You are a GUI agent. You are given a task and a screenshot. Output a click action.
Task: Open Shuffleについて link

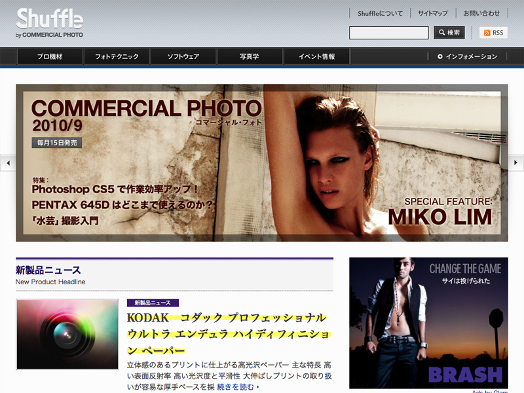click(380, 13)
